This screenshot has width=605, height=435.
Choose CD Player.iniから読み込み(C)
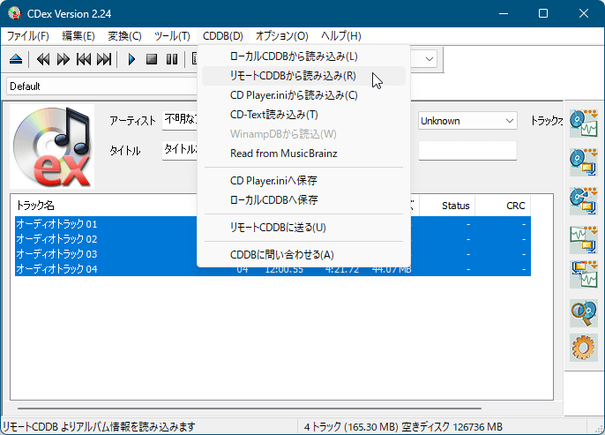pos(303,95)
